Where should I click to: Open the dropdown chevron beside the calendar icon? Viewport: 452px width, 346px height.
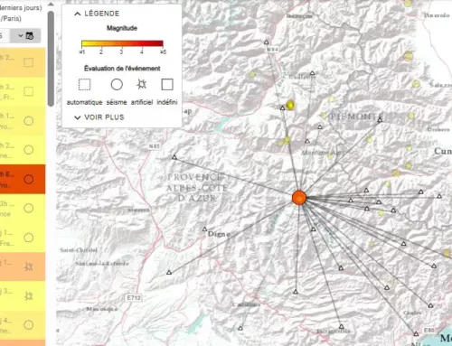(21, 36)
